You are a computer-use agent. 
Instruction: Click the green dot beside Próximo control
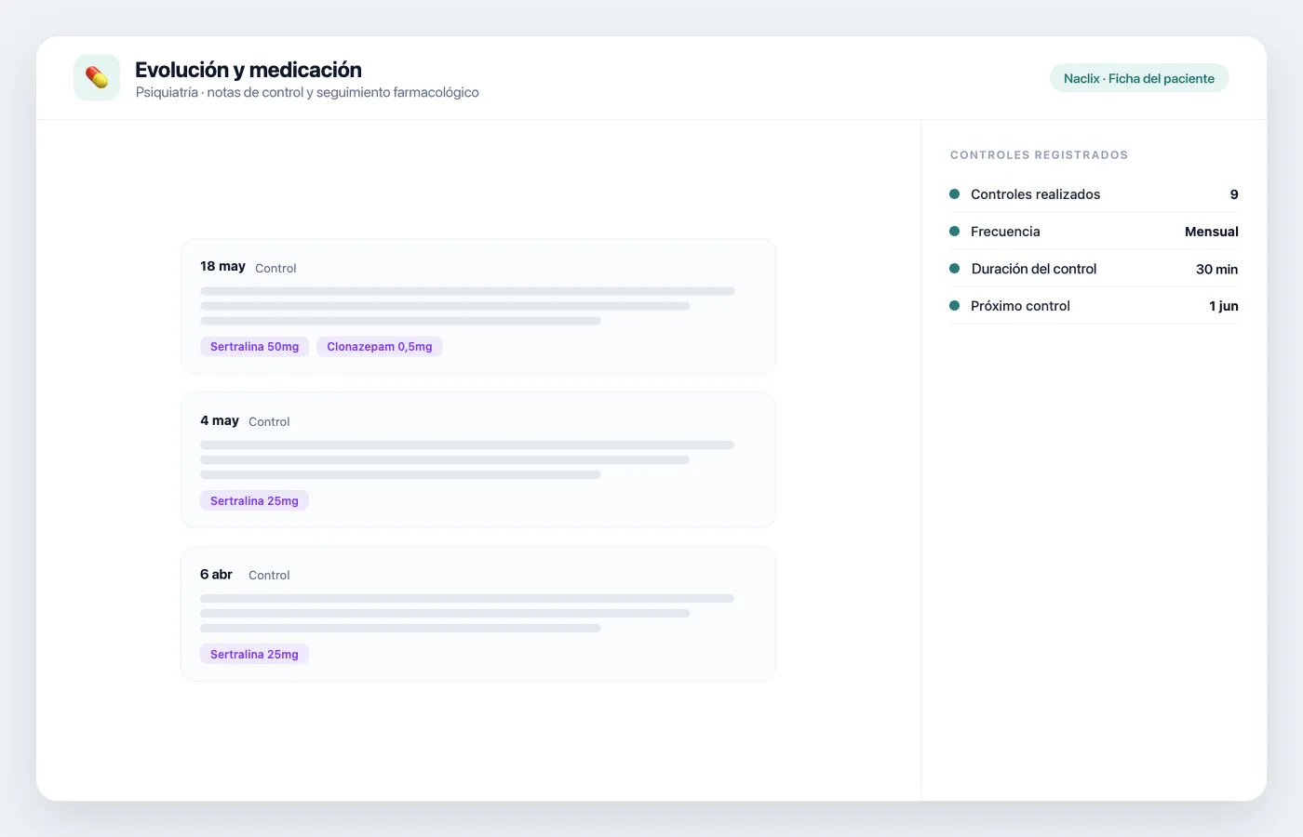pos(954,306)
